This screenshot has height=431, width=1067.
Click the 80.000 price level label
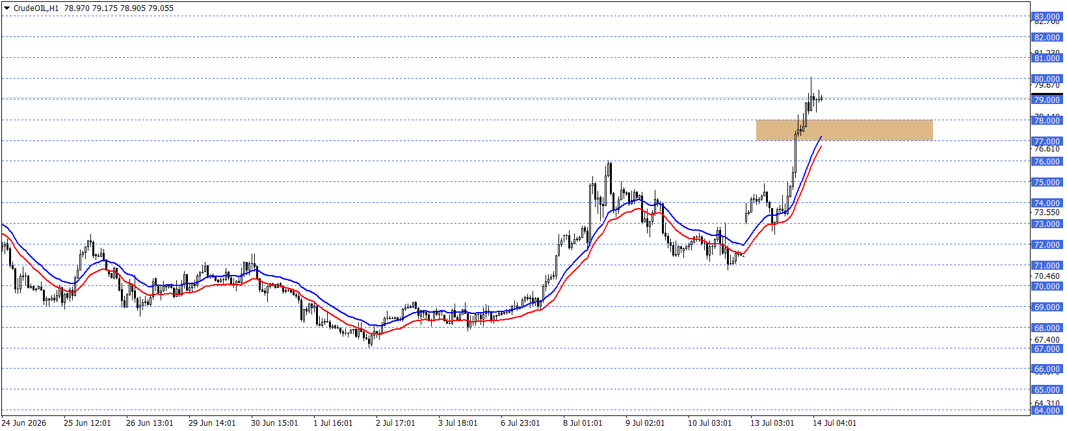pos(1047,79)
